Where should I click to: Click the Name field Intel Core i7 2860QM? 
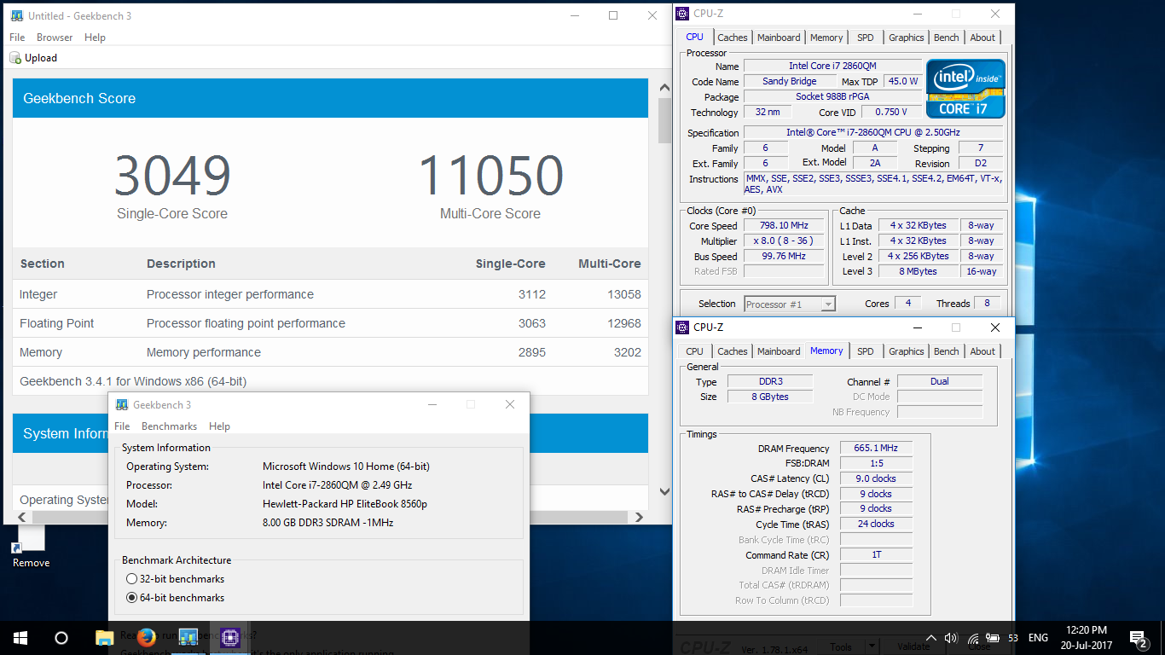832,66
